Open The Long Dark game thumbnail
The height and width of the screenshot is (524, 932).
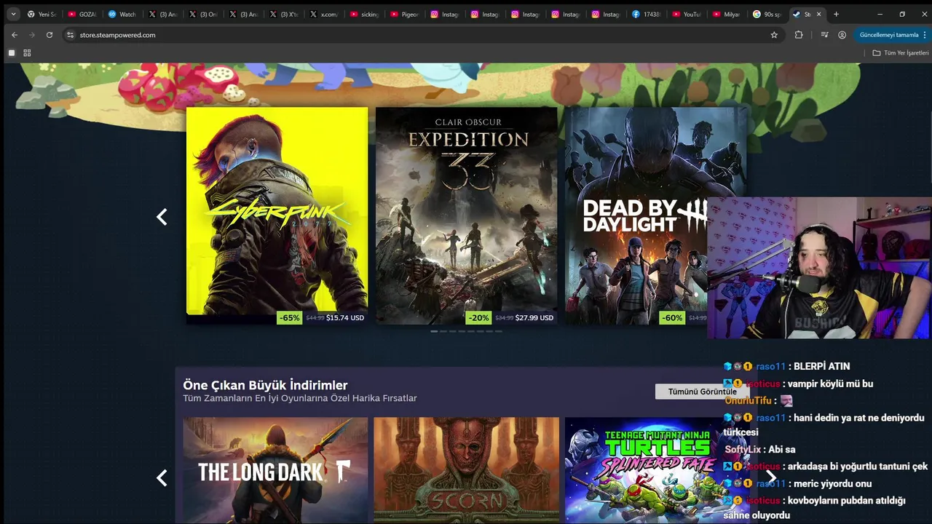[275, 470]
